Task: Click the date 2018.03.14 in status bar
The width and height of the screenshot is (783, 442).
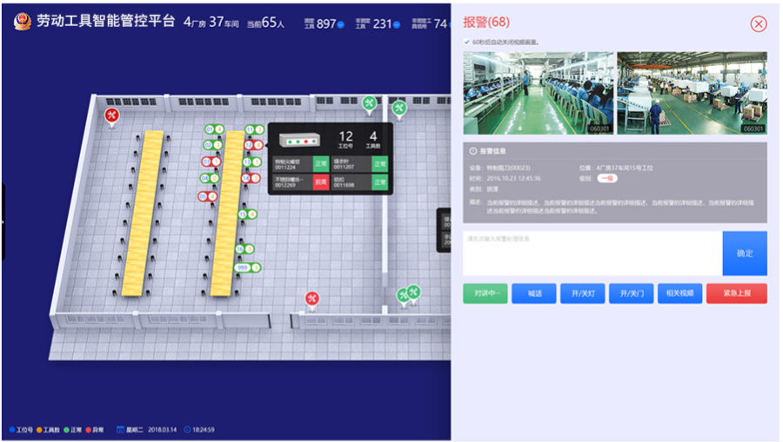Action: tap(163, 430)
